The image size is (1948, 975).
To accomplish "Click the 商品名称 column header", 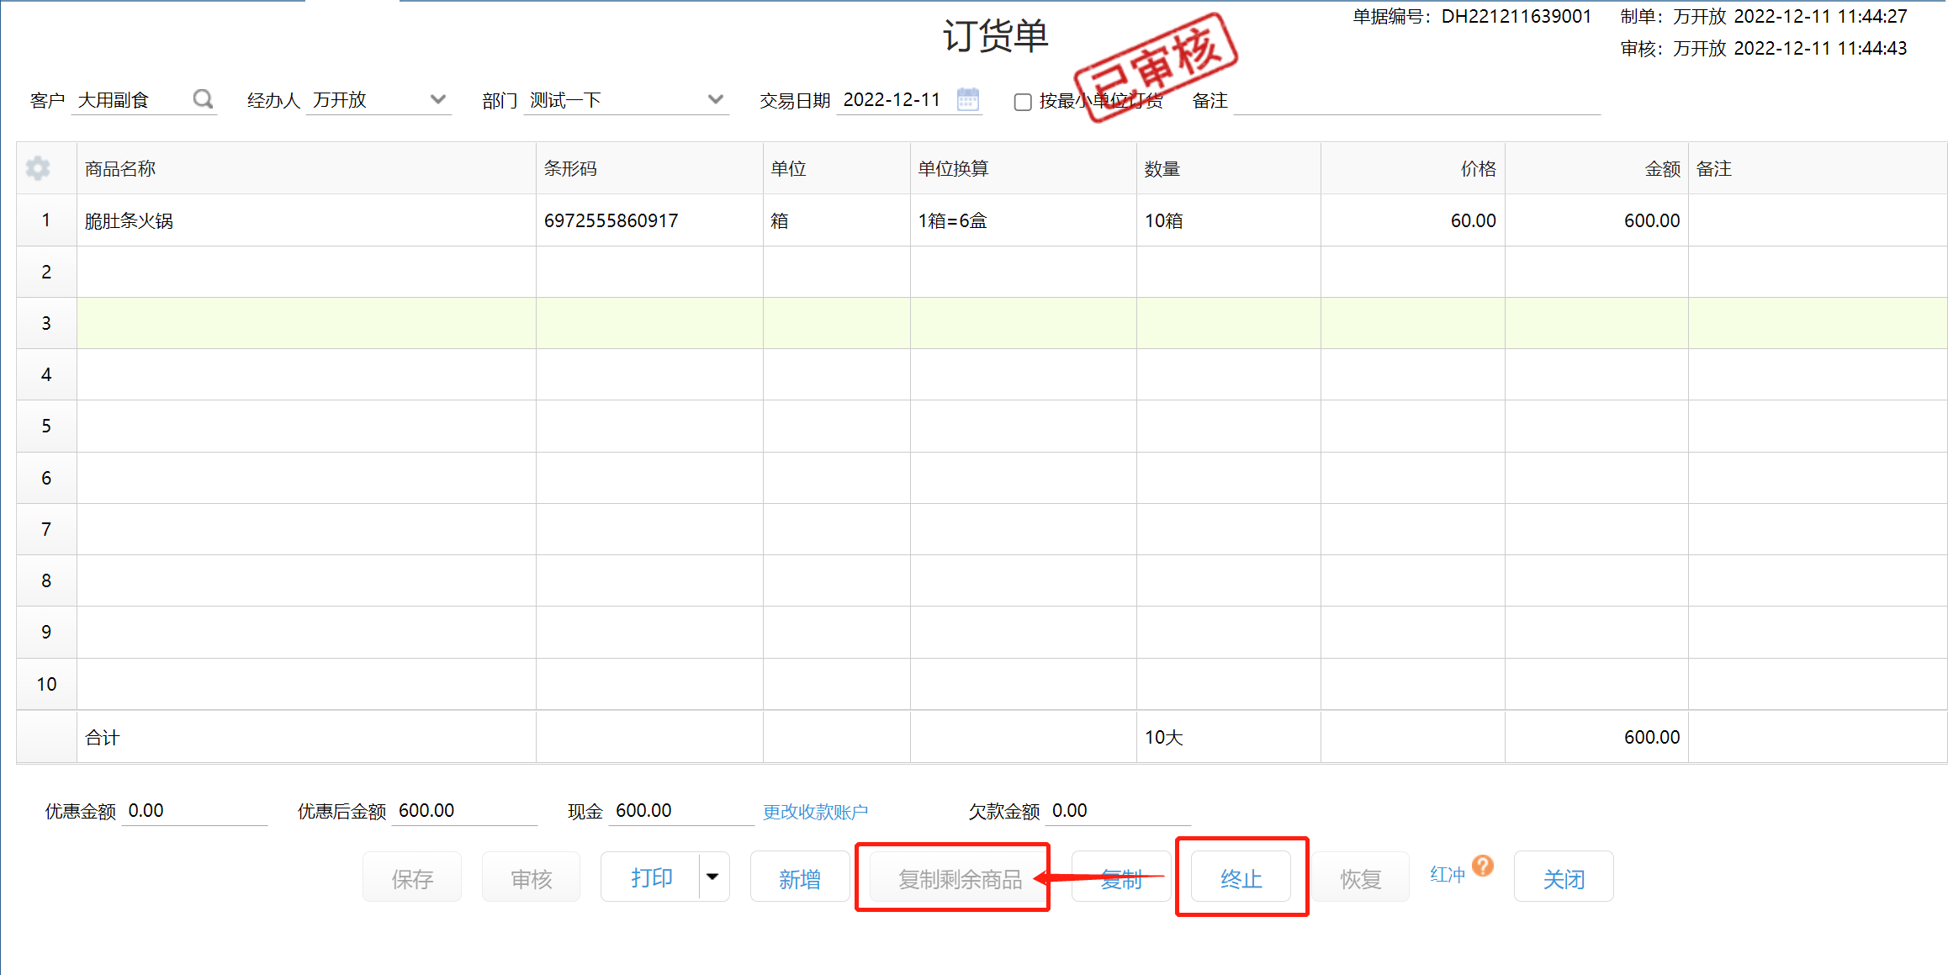I will click(x=306, y=168).
